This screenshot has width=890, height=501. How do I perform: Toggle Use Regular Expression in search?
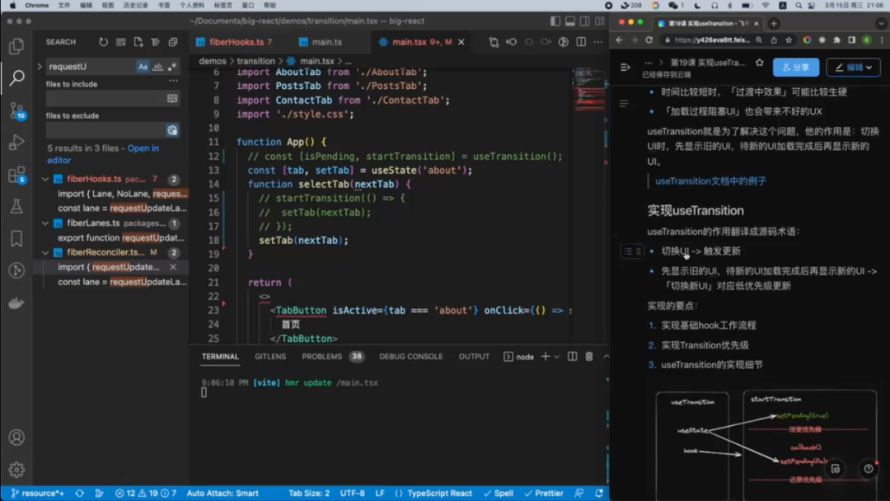point(171,67)
